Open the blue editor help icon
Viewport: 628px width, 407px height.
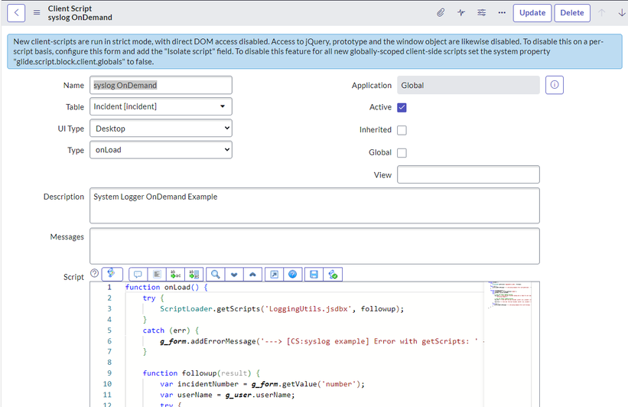coord(293,275)
